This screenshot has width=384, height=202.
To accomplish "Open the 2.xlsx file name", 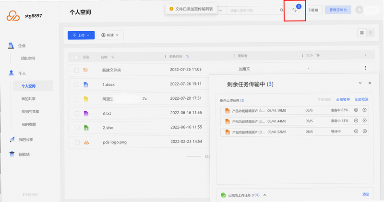I will point(108,128).
